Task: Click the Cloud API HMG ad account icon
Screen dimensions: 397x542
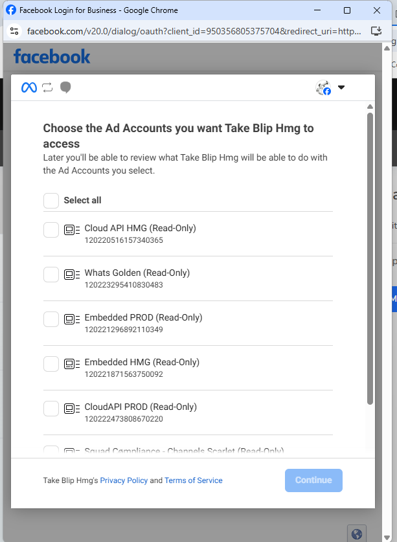Action: click(72, 230)
